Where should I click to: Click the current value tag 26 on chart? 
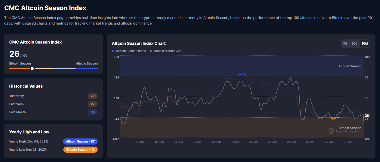(x=367, y=116)
